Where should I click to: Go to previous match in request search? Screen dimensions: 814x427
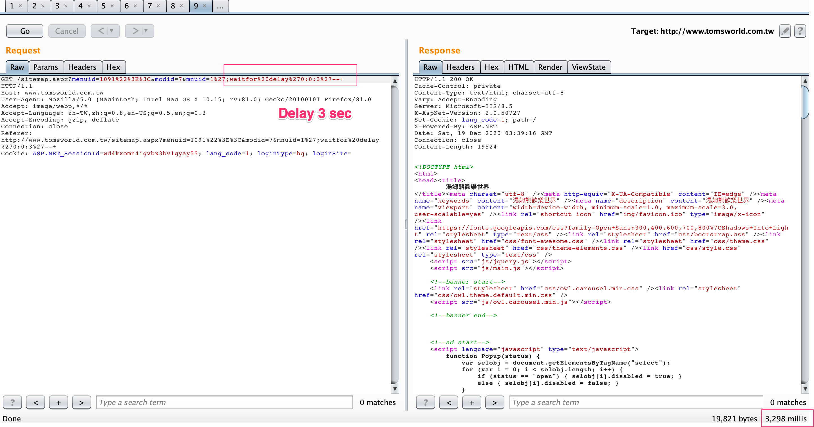[x=35, y=402]
